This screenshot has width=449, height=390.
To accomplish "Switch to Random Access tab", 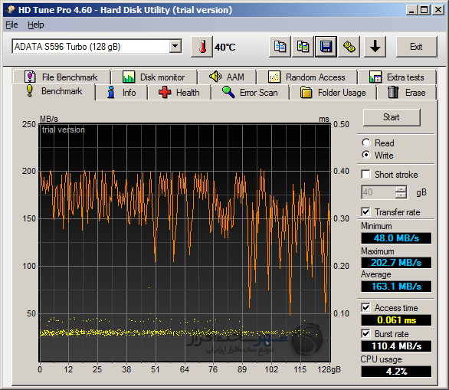I will coord(306,77).
